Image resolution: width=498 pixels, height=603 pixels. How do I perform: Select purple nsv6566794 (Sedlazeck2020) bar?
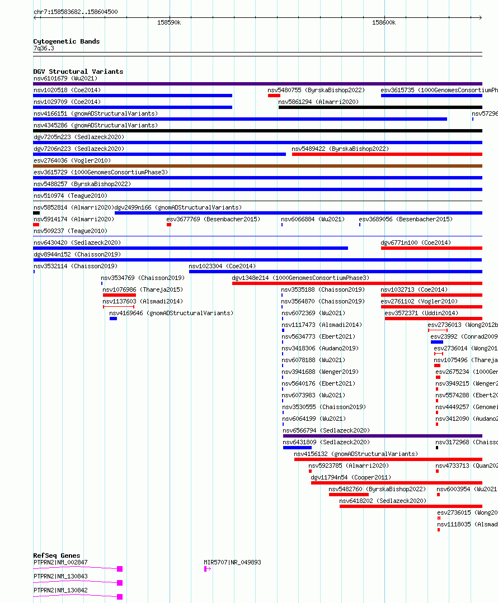(383, 436)
